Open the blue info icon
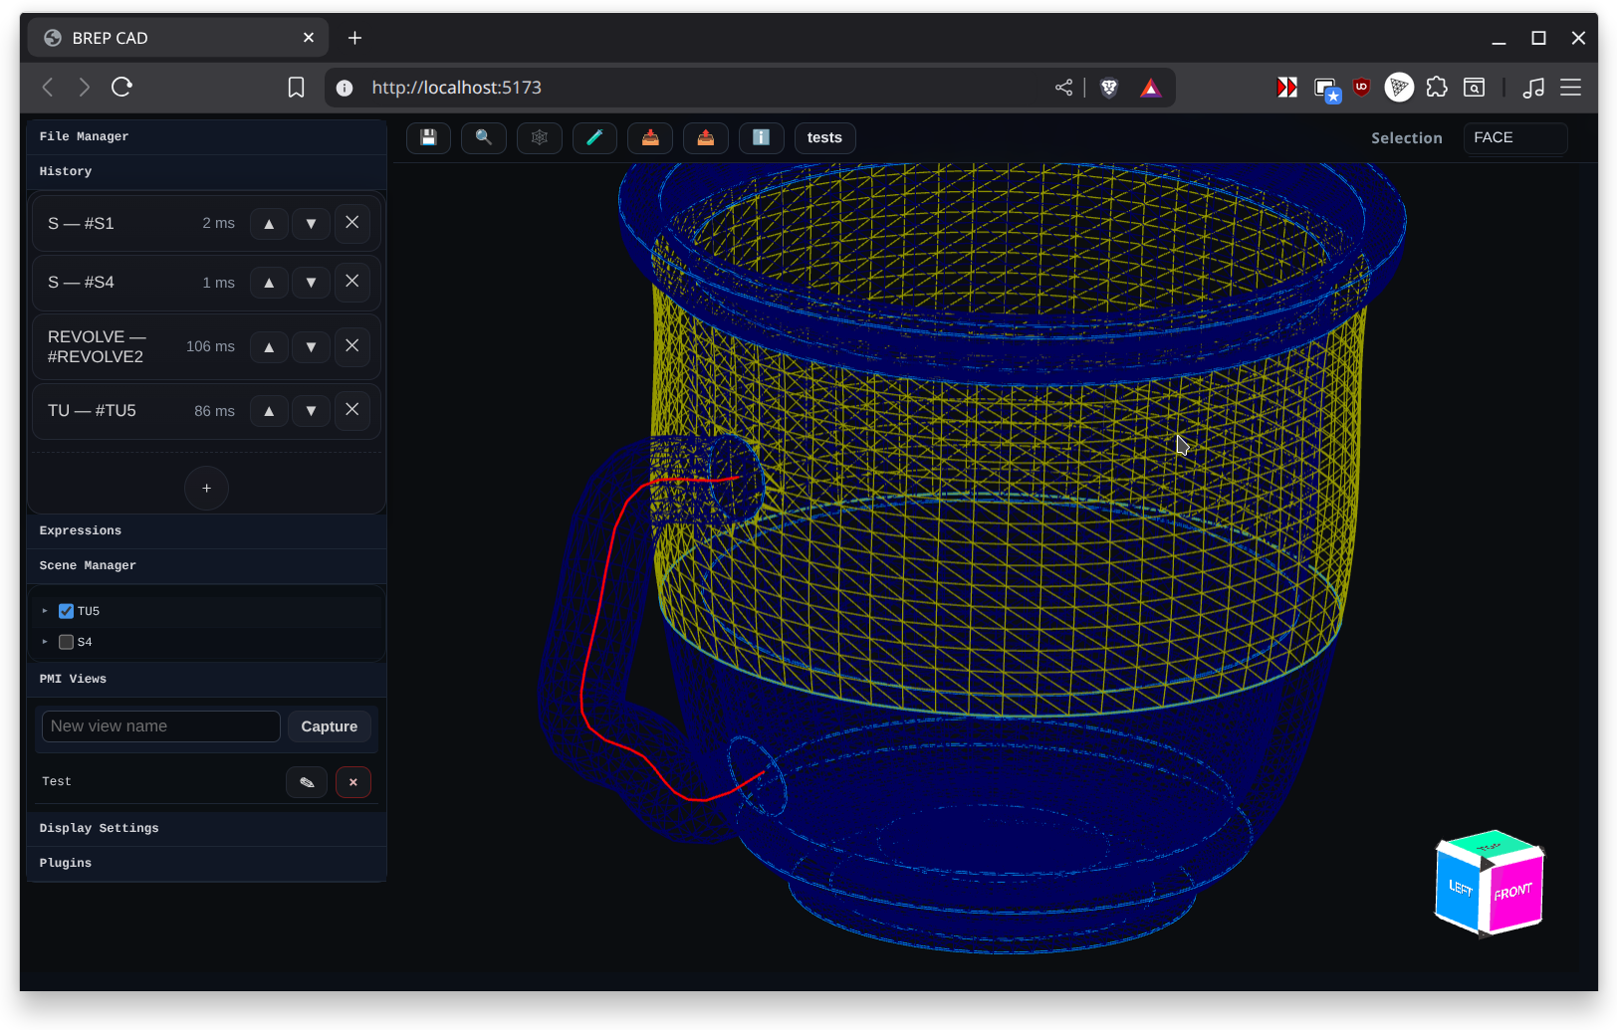This screenshot has width=1617, height=1030. click(x=761, y=137)
